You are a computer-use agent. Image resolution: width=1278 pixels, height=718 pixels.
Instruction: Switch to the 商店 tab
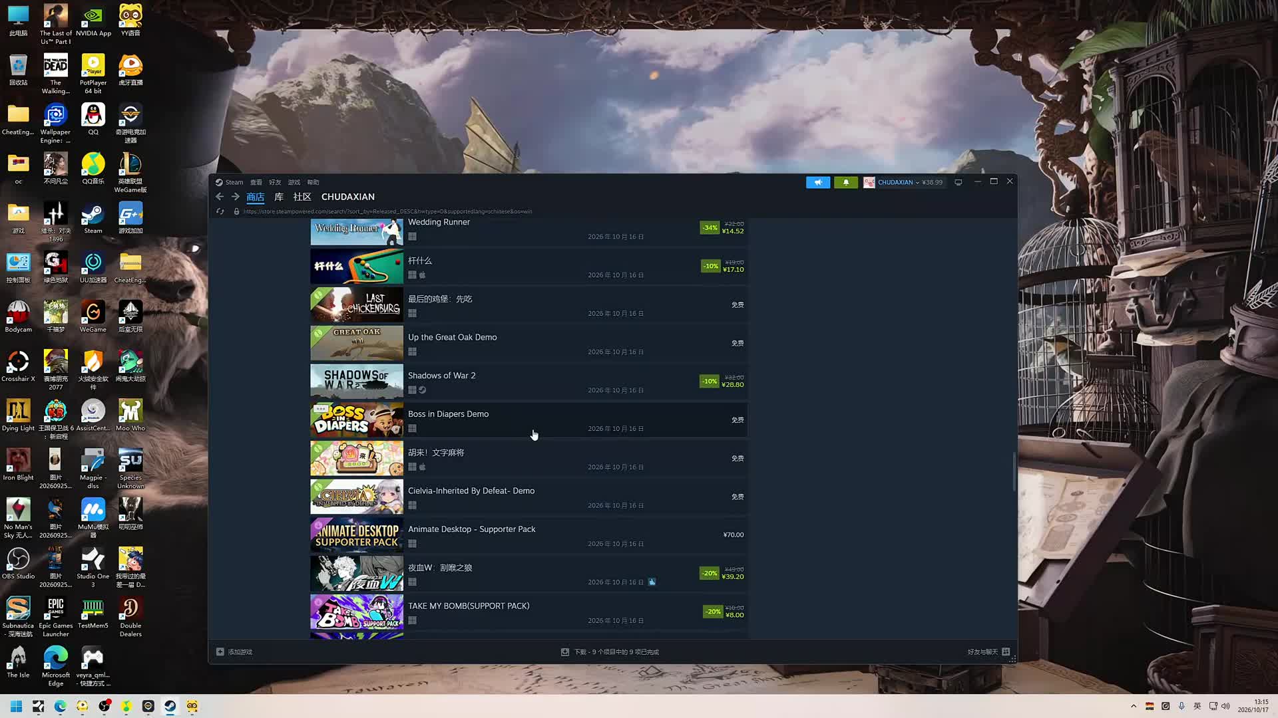tap(256, 197)
